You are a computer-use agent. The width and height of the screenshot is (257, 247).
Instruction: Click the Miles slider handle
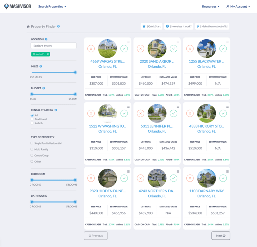[x=75, y=72]
